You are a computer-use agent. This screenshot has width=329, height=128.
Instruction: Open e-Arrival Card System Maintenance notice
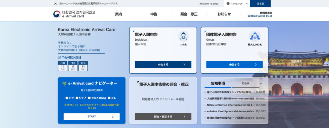pyautogui.click(x=230, y=111)
